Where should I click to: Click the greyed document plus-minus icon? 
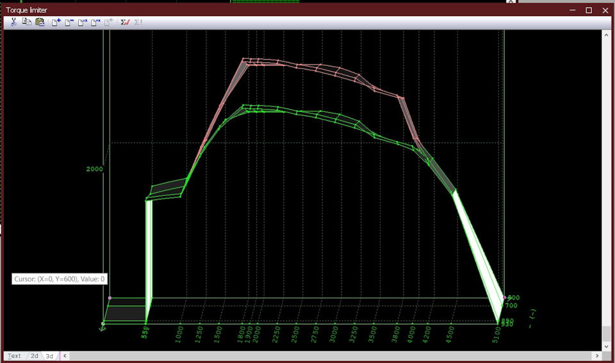pyautogui.click(x=109, y=22)
